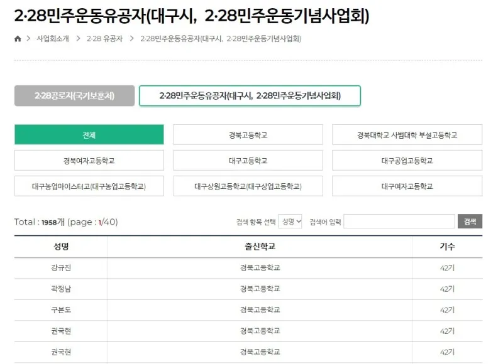Open 사업회소개 breadcrumb link
503x364 pixels.
(53, 39)
